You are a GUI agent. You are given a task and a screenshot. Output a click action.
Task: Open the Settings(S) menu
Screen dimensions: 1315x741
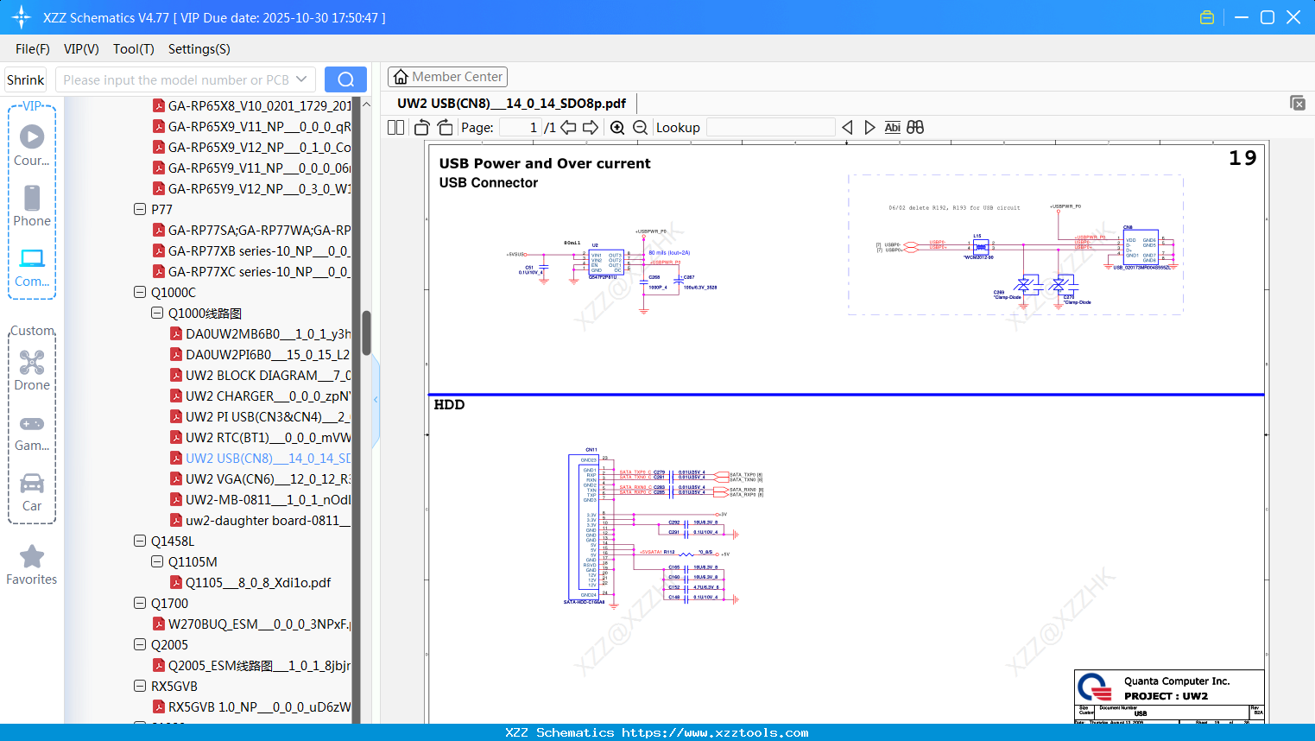click(x=199, y=49)
